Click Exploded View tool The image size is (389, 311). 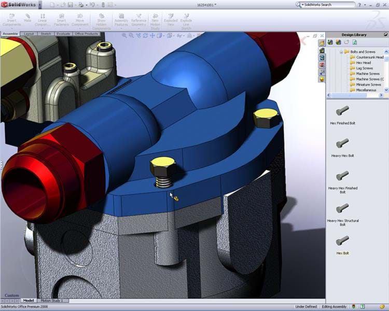point(171,20)
